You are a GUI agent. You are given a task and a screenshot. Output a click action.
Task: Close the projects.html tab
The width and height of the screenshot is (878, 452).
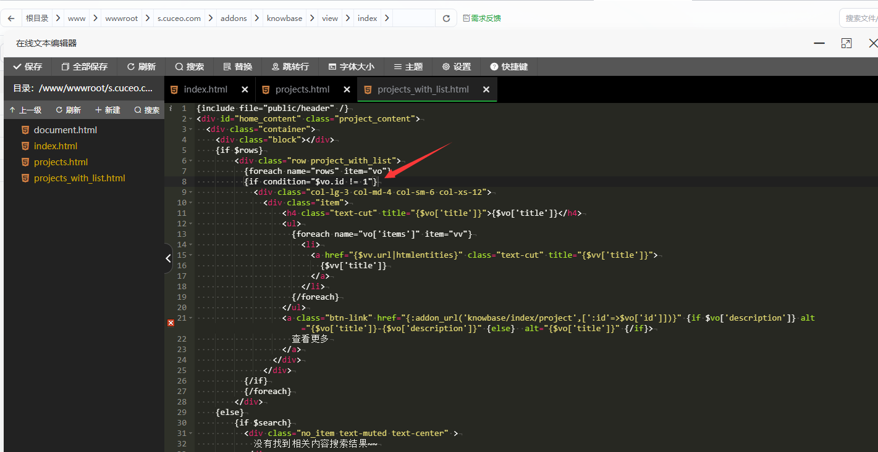click(347, 89)
